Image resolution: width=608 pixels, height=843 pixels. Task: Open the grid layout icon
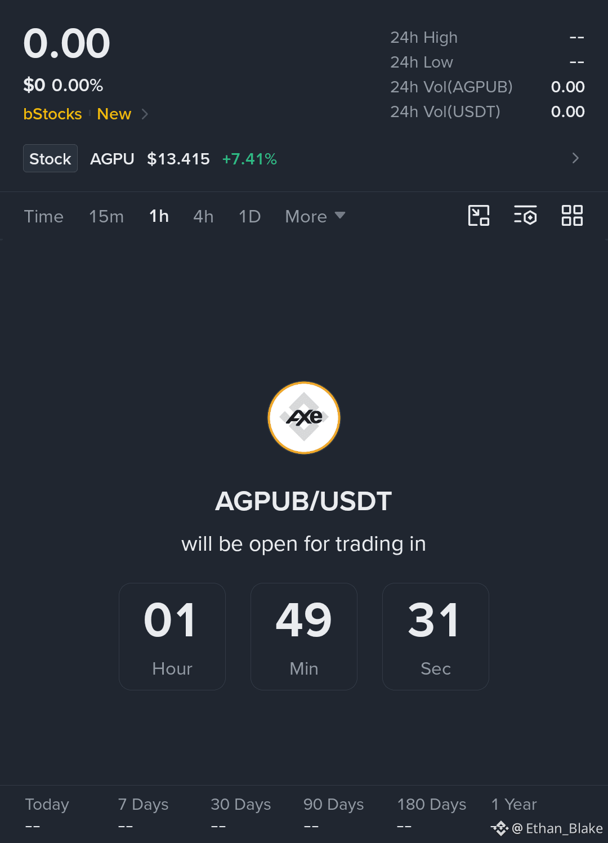[x=572, y=216]
